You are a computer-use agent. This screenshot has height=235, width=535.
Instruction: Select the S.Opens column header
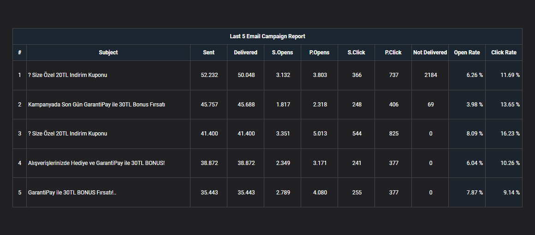(x=283, y=53)
